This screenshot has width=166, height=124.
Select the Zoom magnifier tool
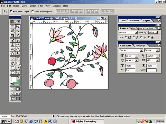click(x=18, y=72)
